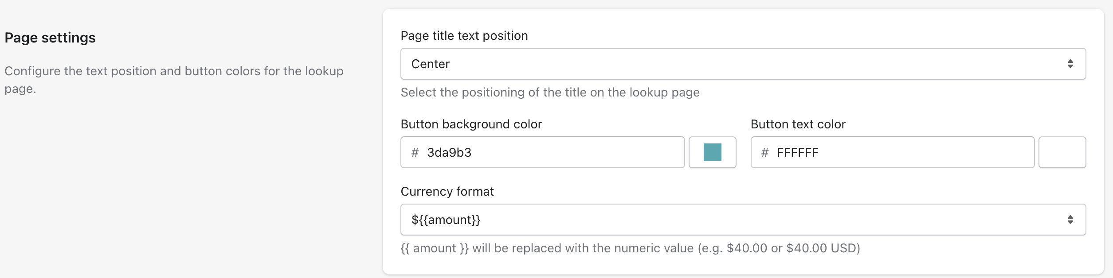The height and width of the screenshot is (278, 1113).
Task: Click the amount replacement hint text
Action: coord(630,248)
